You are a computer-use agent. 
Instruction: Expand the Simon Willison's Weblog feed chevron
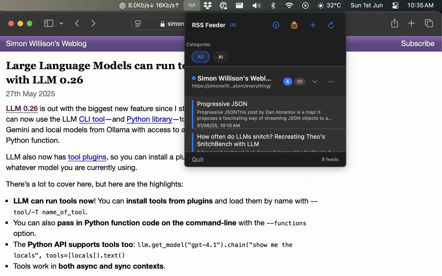(x=315, y=82)
